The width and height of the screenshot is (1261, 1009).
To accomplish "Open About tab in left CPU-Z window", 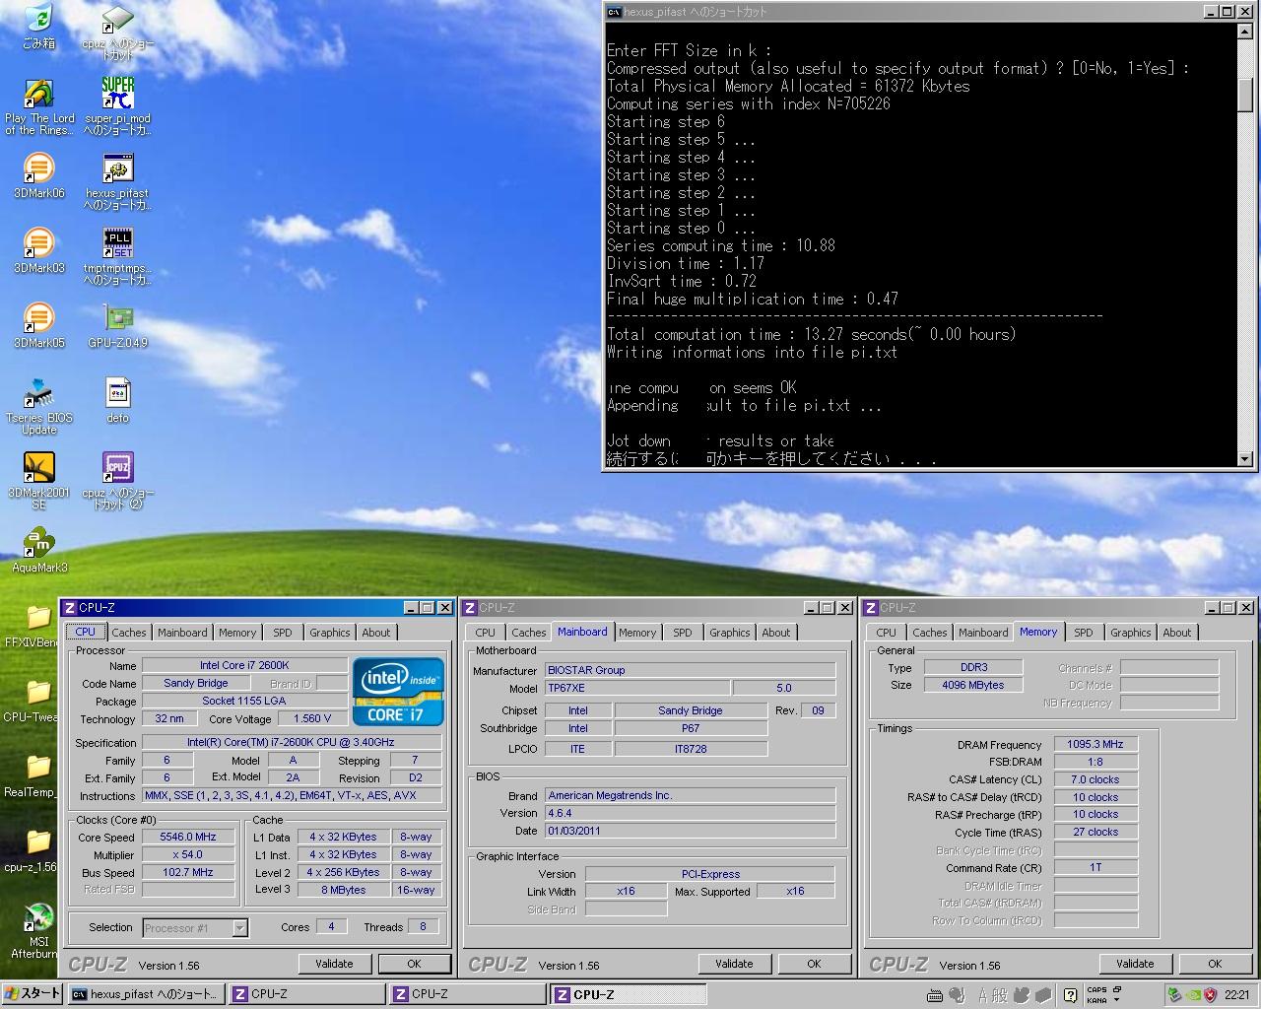I will pyautogui.click(x=375, y=633).
